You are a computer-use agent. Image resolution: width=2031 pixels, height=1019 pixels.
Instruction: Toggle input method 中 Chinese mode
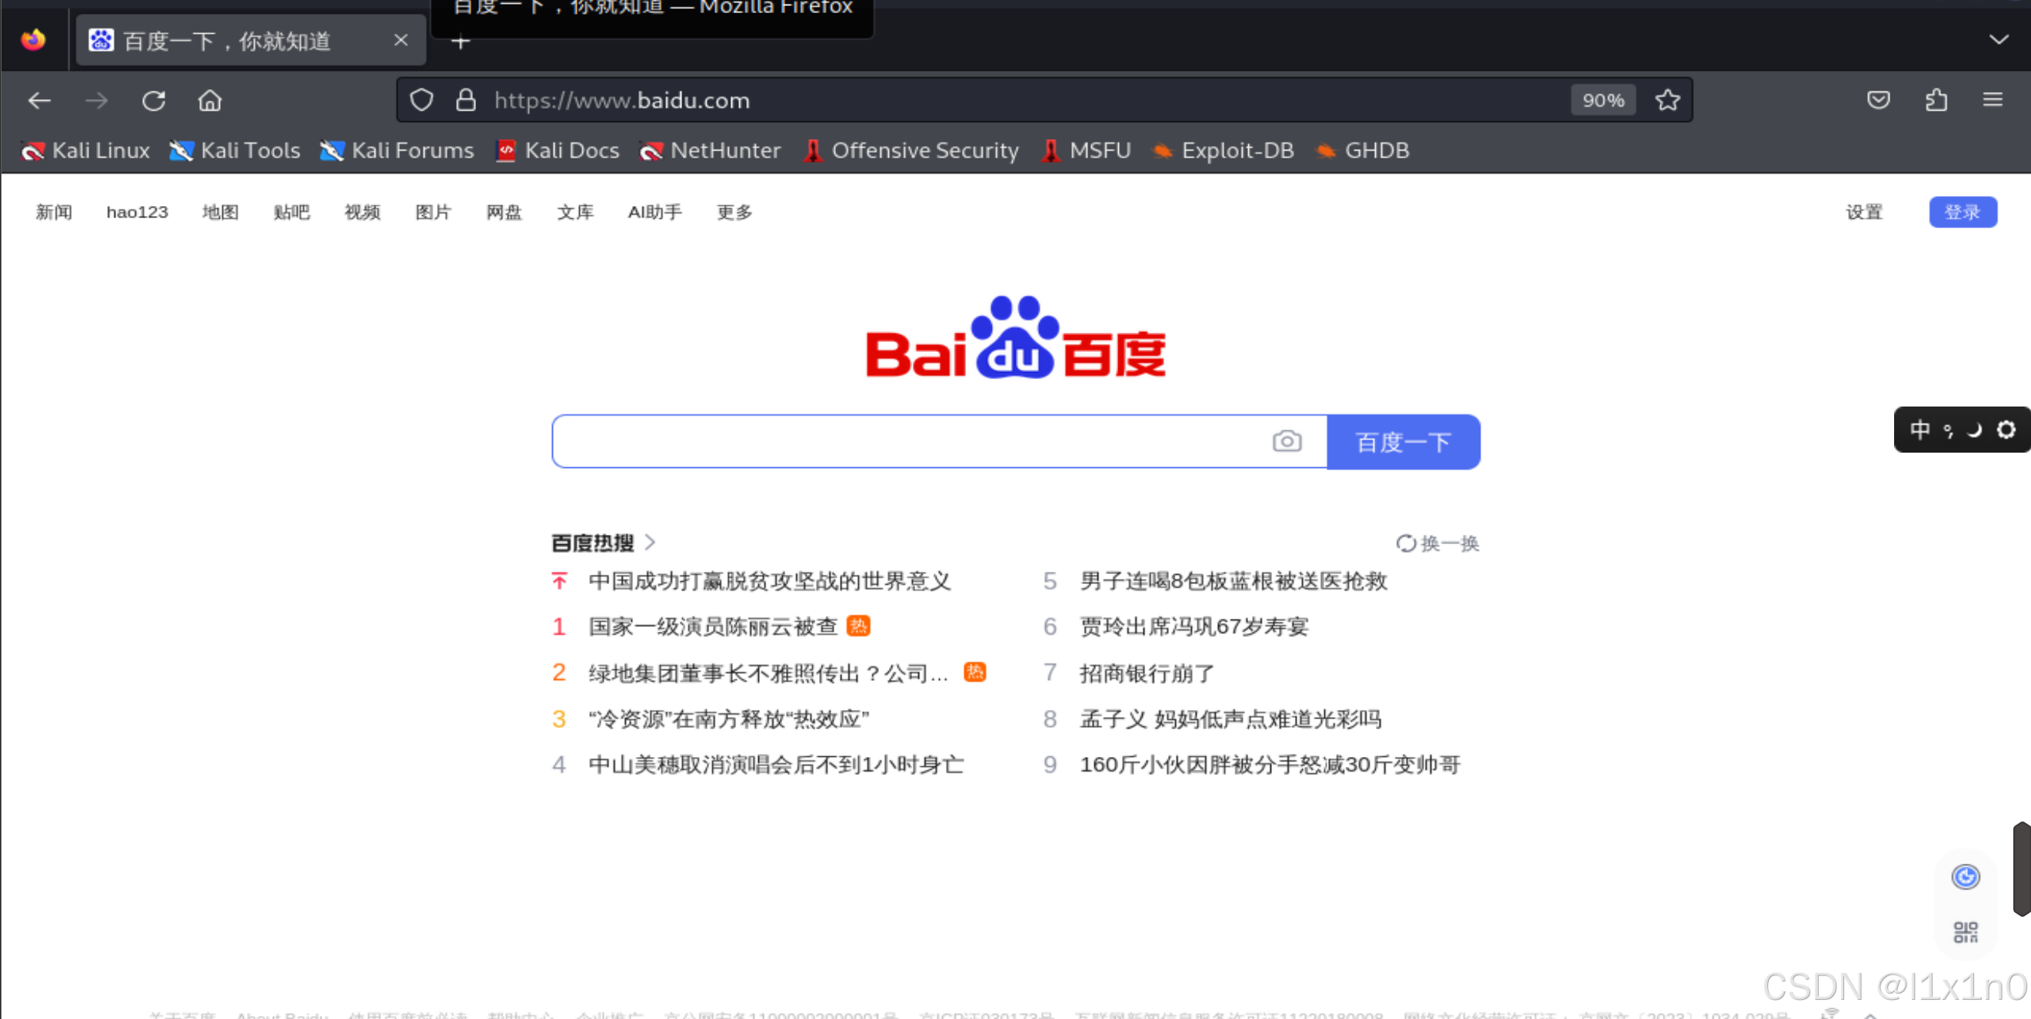1919,430
